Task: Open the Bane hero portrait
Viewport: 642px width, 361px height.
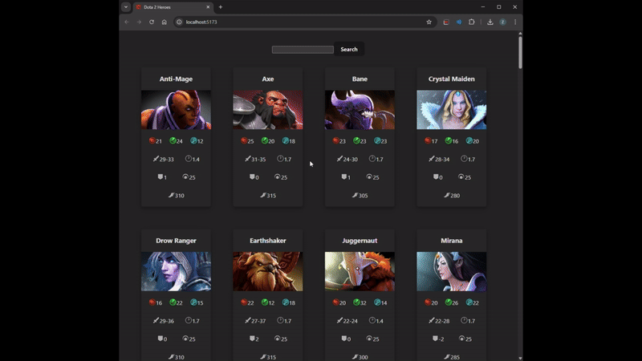Action: click(360, 110)
